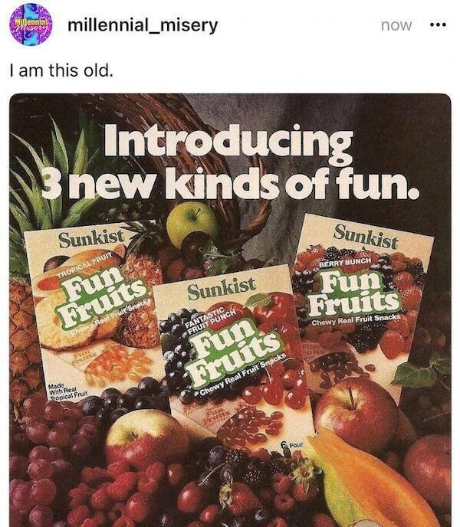Click the "Made With Real Tropical Fruit" text
The image size is (460, 527).
[x=64, y=391]
